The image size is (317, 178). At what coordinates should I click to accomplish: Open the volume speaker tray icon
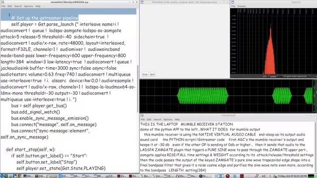pos(264,176)
